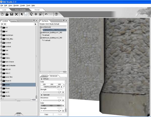Open the Render menu
This screenshot has height=117, width=151.
[x=16, y=6]
